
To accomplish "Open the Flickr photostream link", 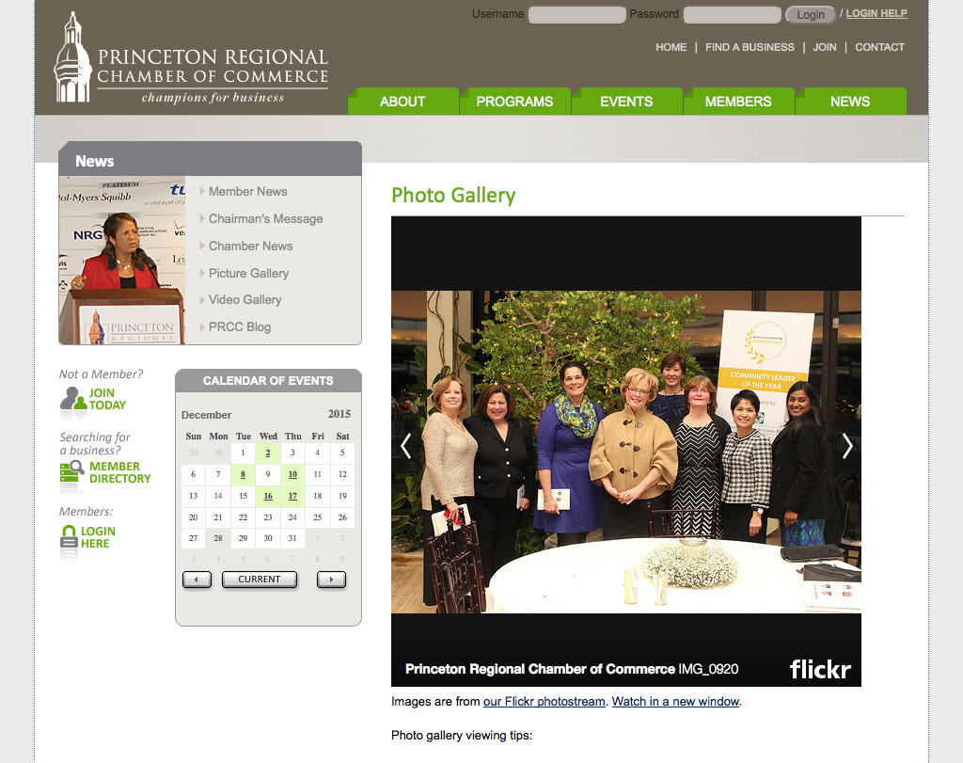I will coord(545,702).
